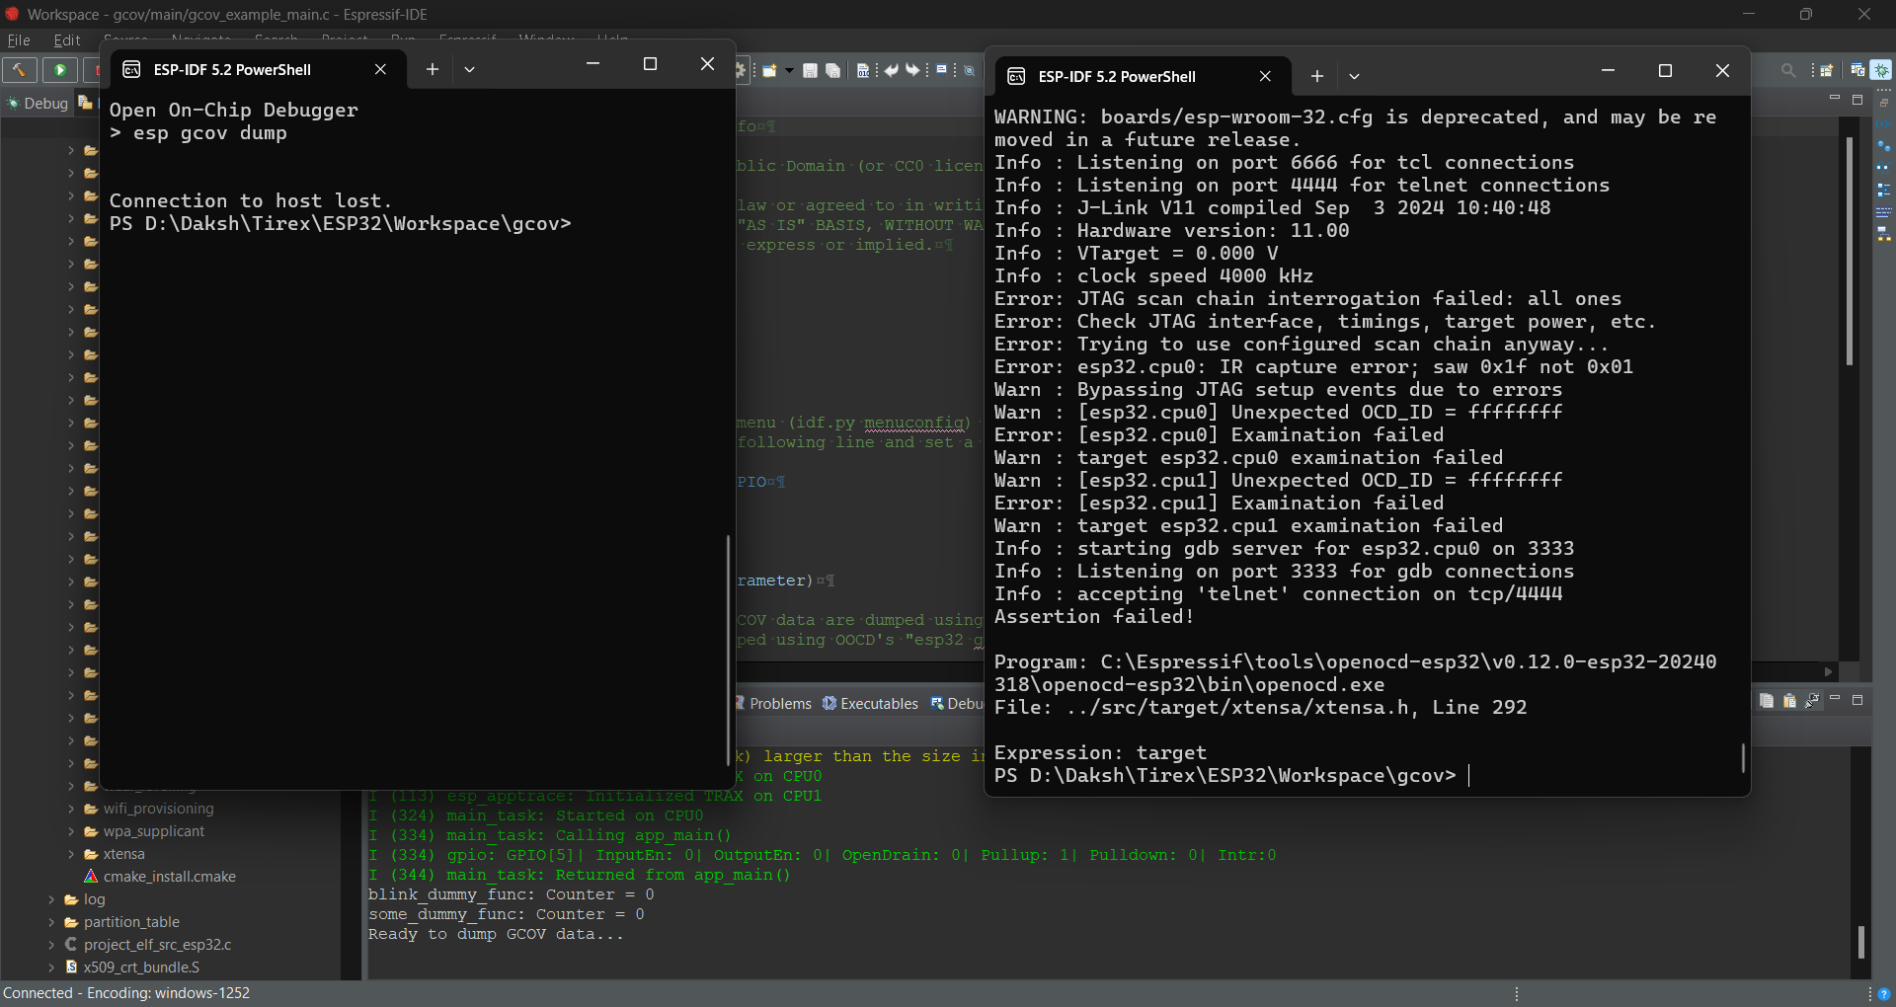Viewport: 1896px width, 1007px height.
Task: Click the Build hammer icon in IDE toolbar
Action: (x=19, y=70)
